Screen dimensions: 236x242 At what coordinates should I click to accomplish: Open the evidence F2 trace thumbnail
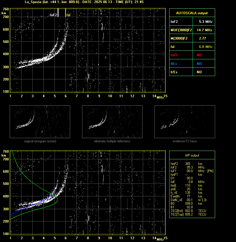pos(185,122)
